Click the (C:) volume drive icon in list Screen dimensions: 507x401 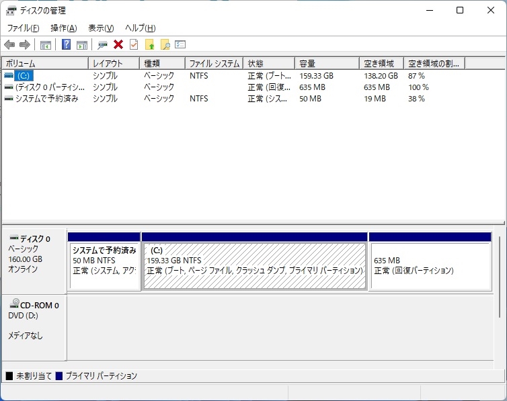[9, 75]
